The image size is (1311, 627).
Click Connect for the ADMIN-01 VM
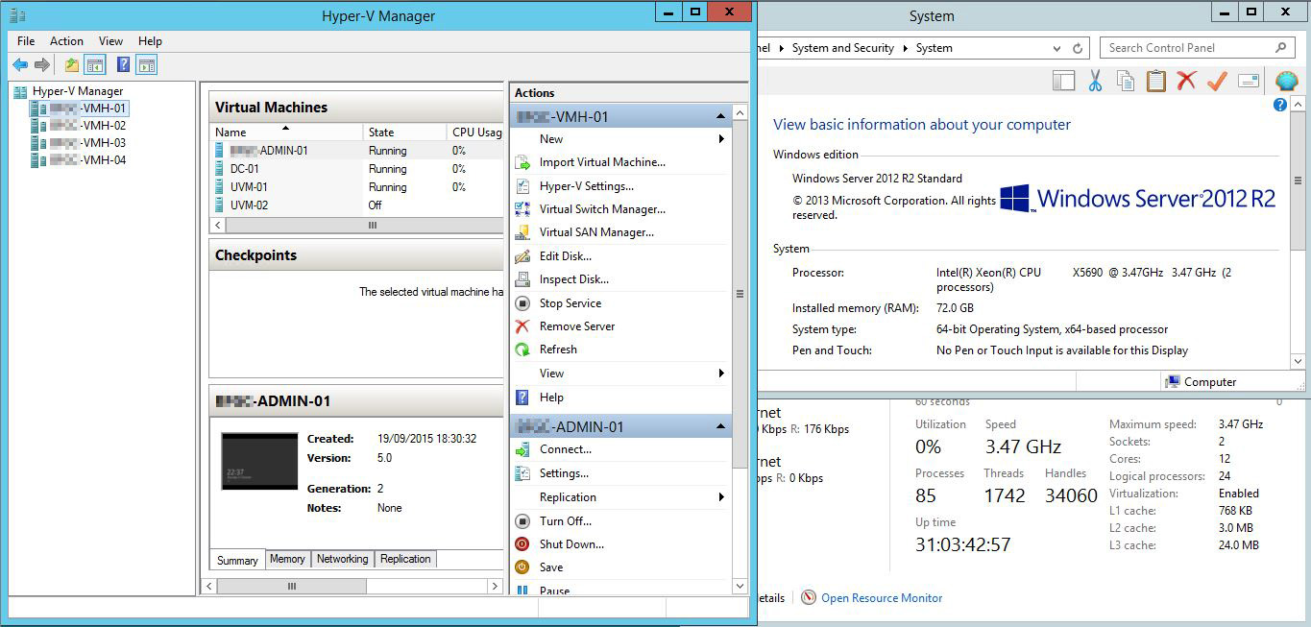tap(565, 449)
